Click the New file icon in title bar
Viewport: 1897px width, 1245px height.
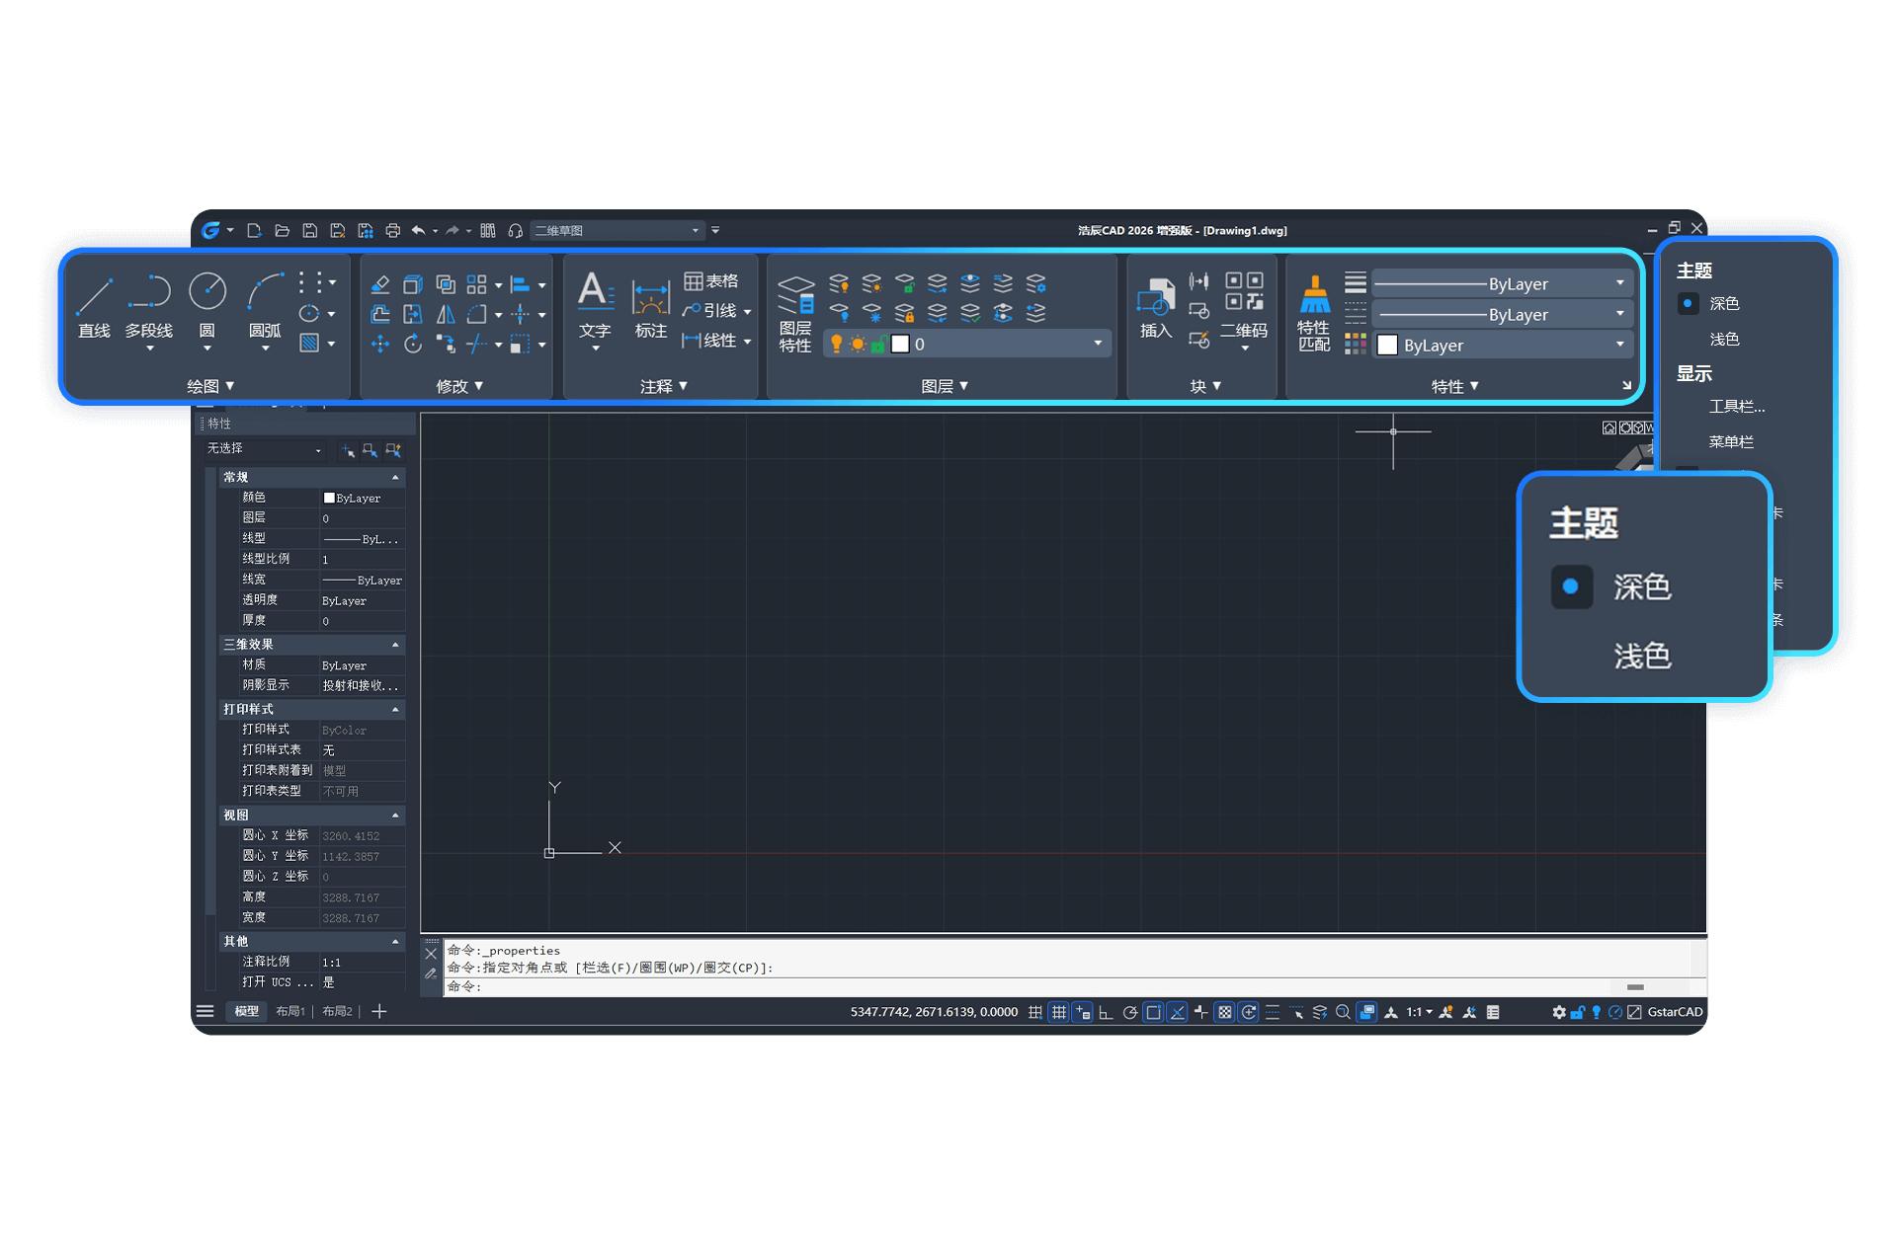(x=254, y=230)
